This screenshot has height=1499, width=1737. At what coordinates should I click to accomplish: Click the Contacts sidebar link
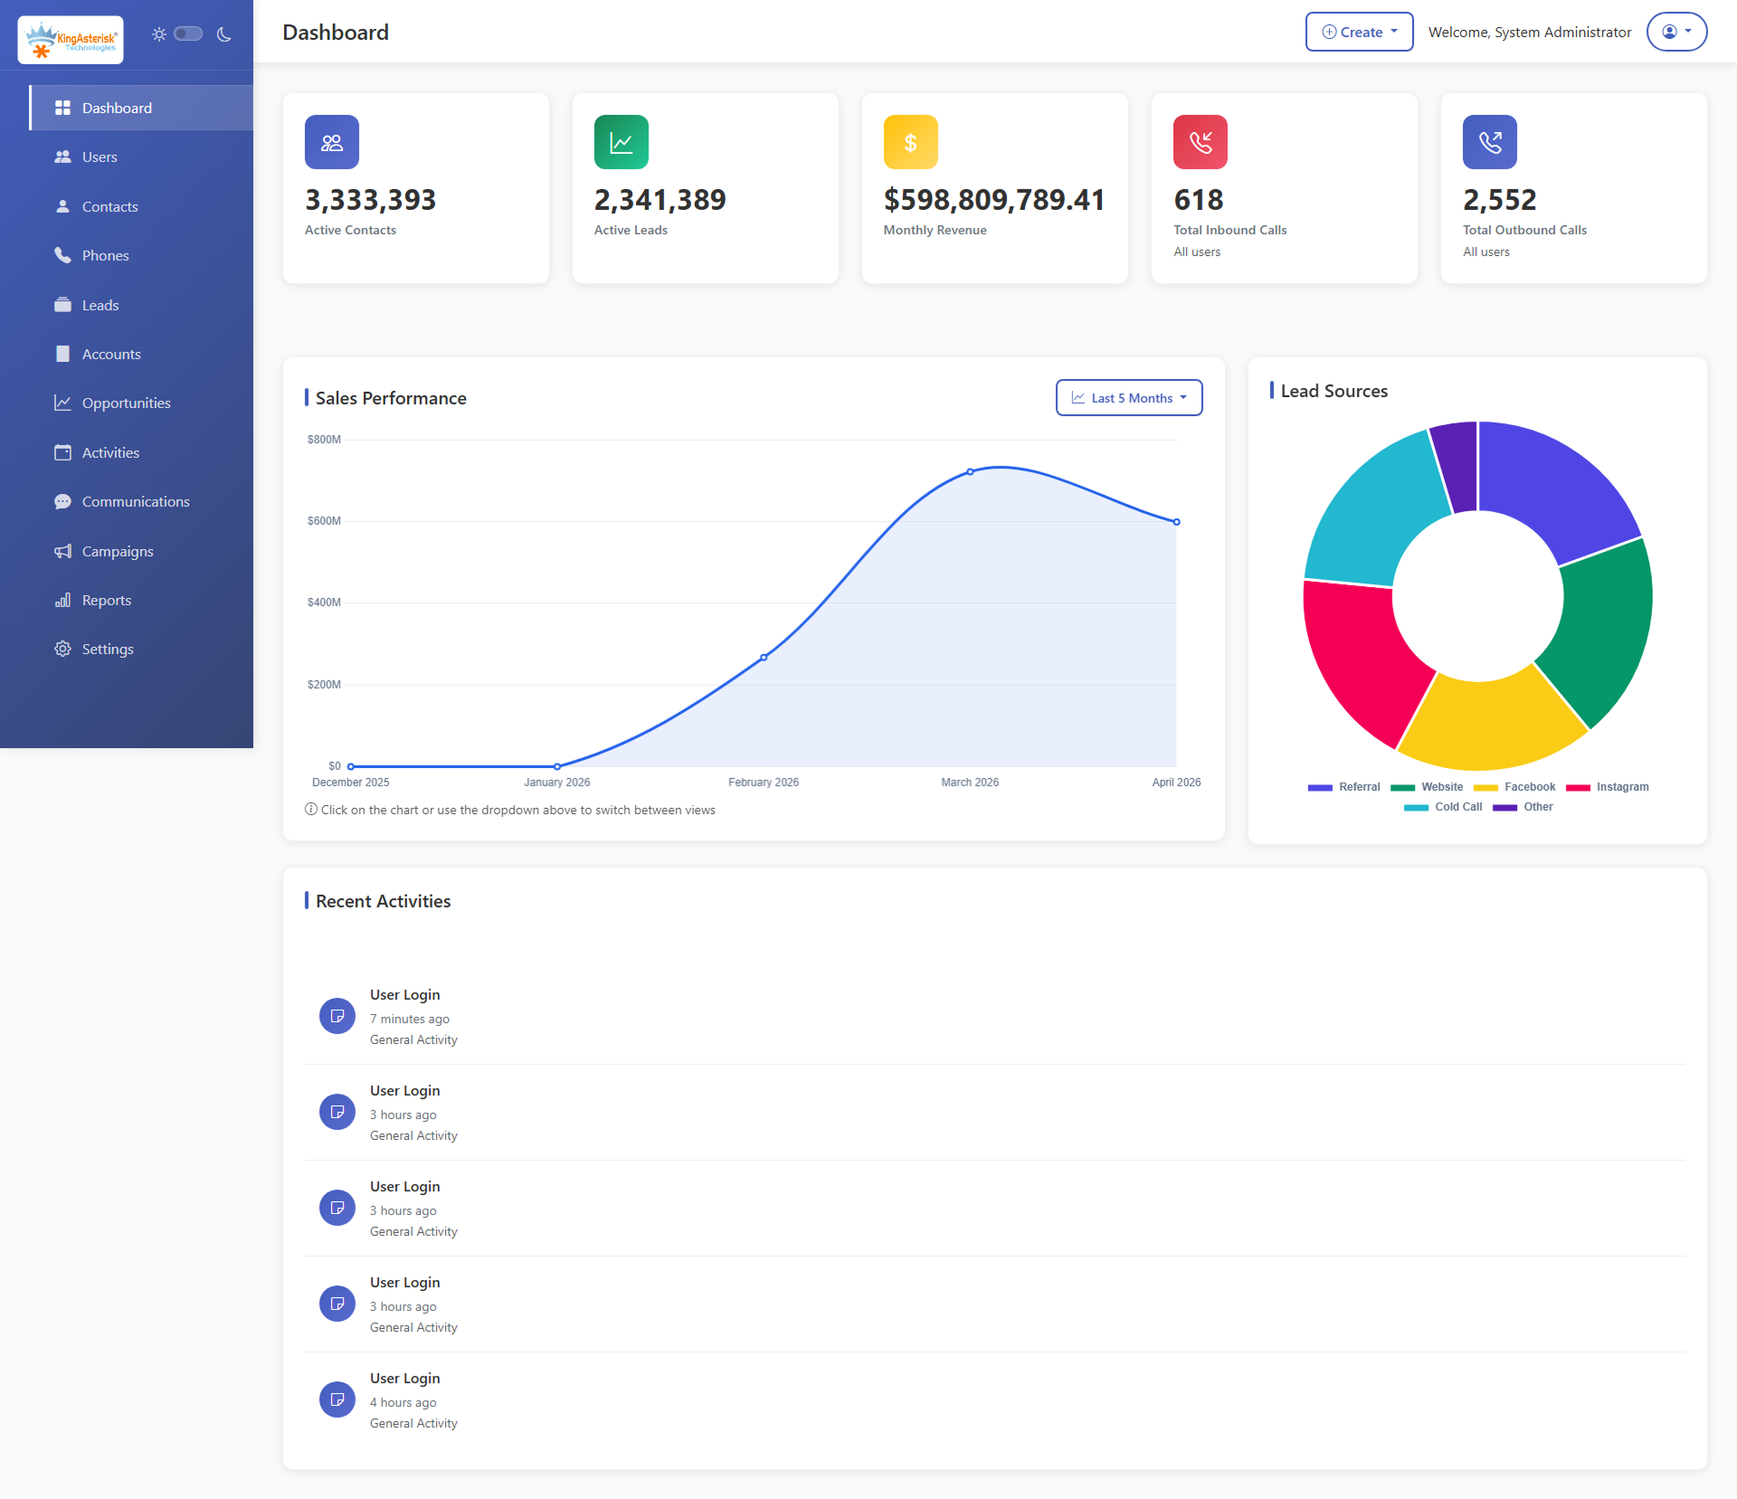coord(109,206)
